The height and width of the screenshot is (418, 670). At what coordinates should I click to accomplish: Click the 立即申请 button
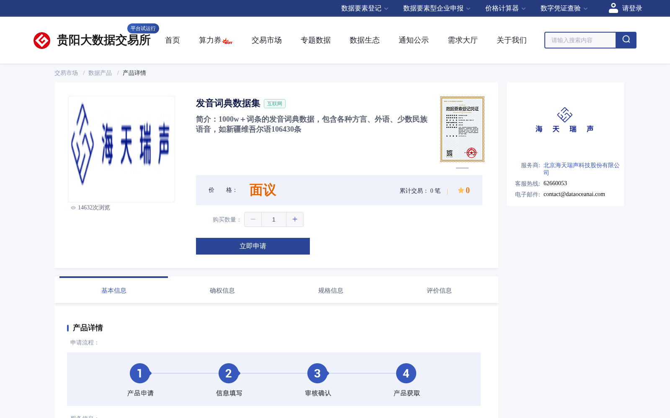click(x=253, y=246)
